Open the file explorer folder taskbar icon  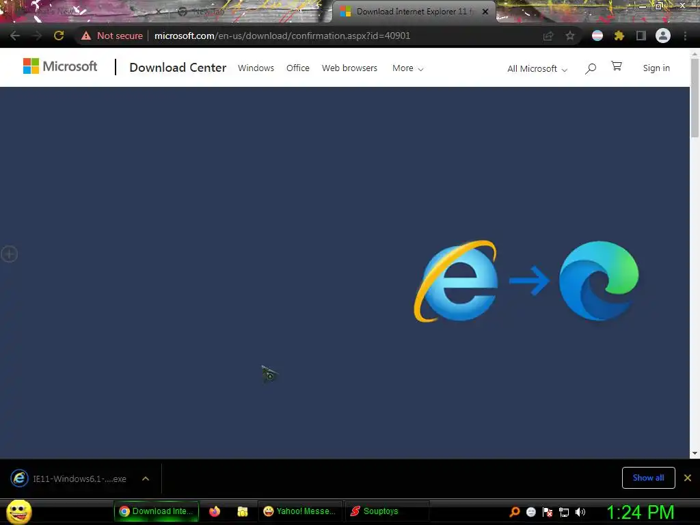point(243,511)
